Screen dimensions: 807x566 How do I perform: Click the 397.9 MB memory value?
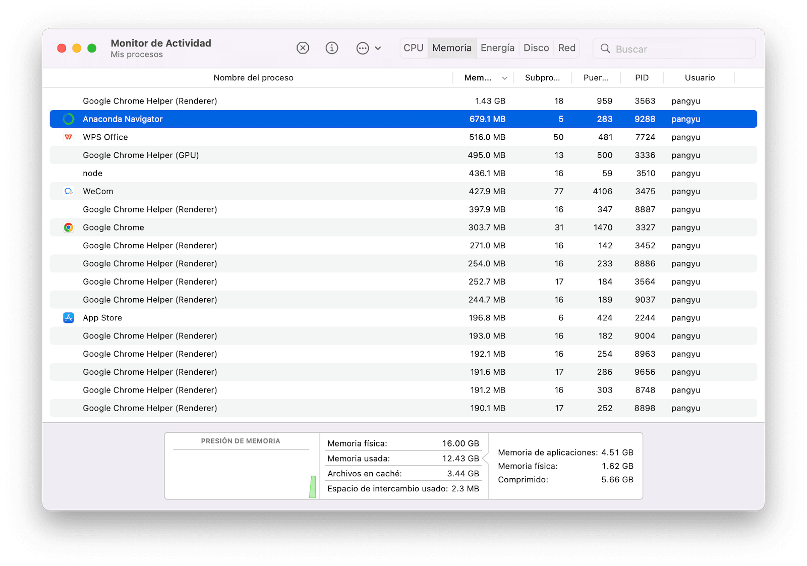click(487, 209)
